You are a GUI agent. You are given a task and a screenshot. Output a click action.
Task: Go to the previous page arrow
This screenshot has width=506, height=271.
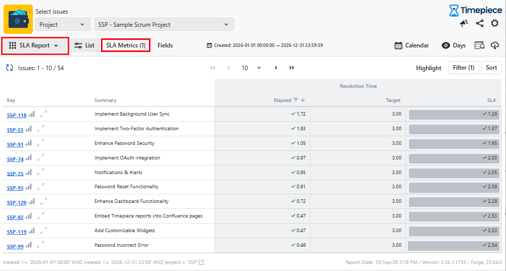228,68
